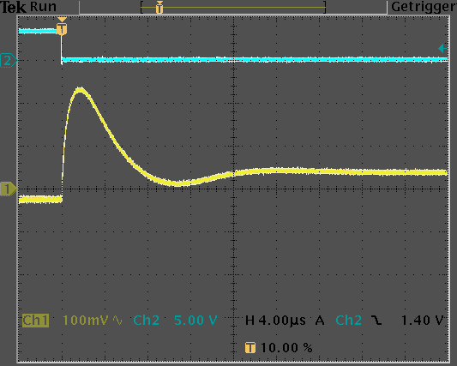Select the channel 1 ground marker
Viewport: 457px width, 366px height.
pos(9,189)
